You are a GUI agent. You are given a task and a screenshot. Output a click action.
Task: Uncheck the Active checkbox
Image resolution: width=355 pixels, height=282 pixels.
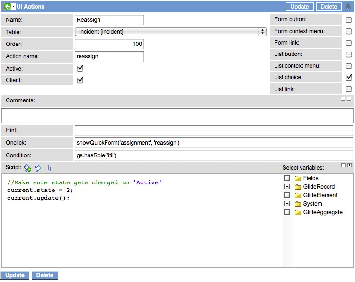click(80, 69)
